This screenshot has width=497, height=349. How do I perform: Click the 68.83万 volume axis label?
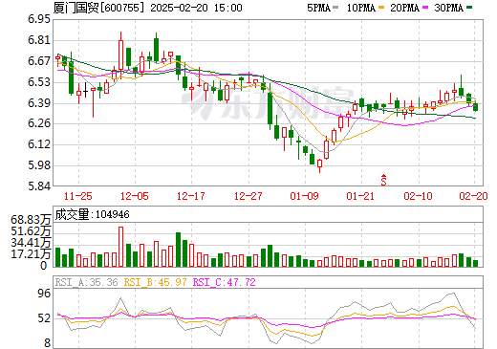[31, 220]
